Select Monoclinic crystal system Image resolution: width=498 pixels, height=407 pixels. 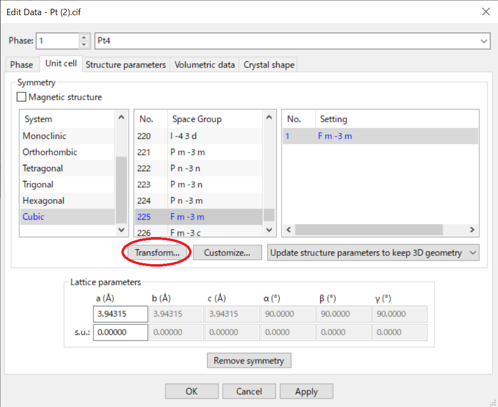click(x=68, y=136)
